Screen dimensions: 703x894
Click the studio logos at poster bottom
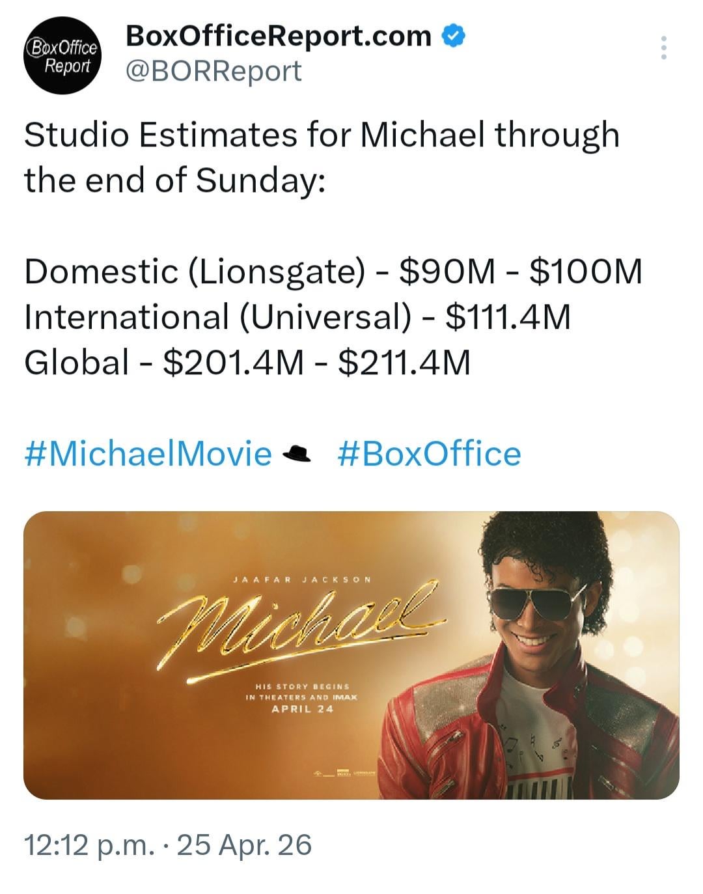point(341,774)
